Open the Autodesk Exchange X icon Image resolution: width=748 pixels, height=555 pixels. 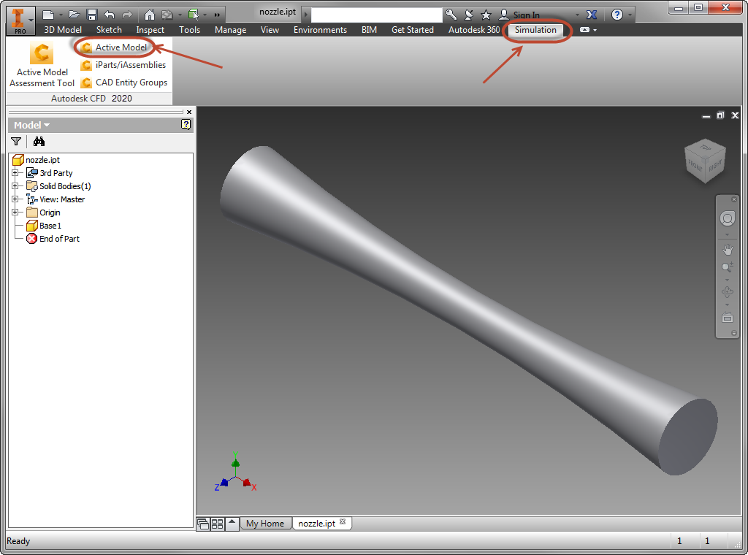[592, 15]
